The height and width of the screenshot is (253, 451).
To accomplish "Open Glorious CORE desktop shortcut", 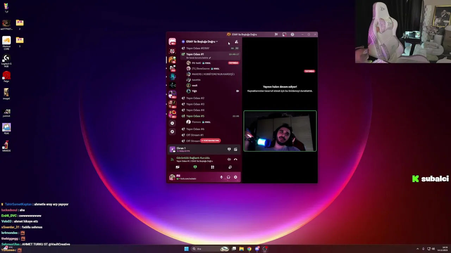I will [x=6, y=43].
